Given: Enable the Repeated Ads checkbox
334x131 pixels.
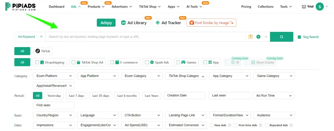Looking at the screenshot, I should (x=266, y=125).
